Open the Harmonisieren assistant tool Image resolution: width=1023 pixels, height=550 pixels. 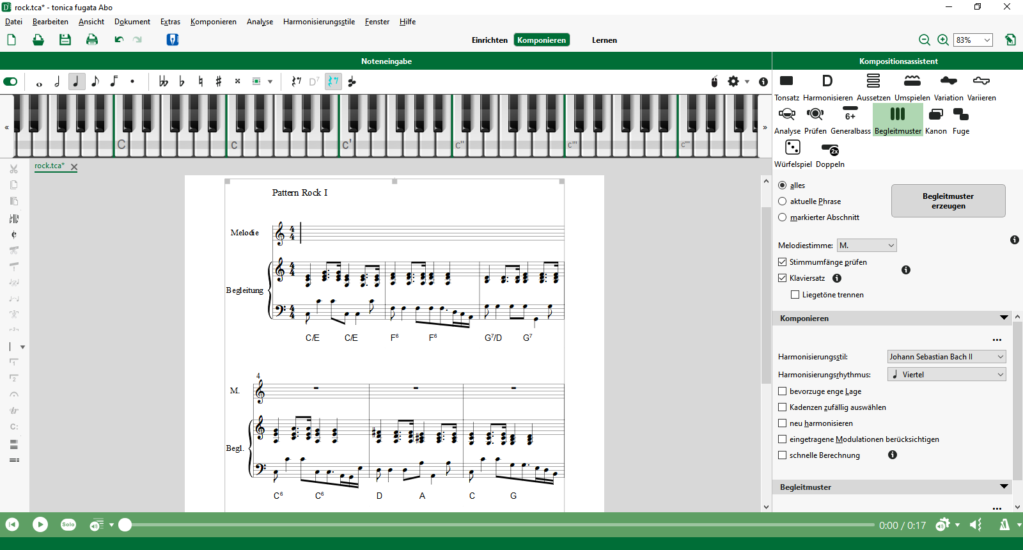pyautogui.click(x=827, y=81)
